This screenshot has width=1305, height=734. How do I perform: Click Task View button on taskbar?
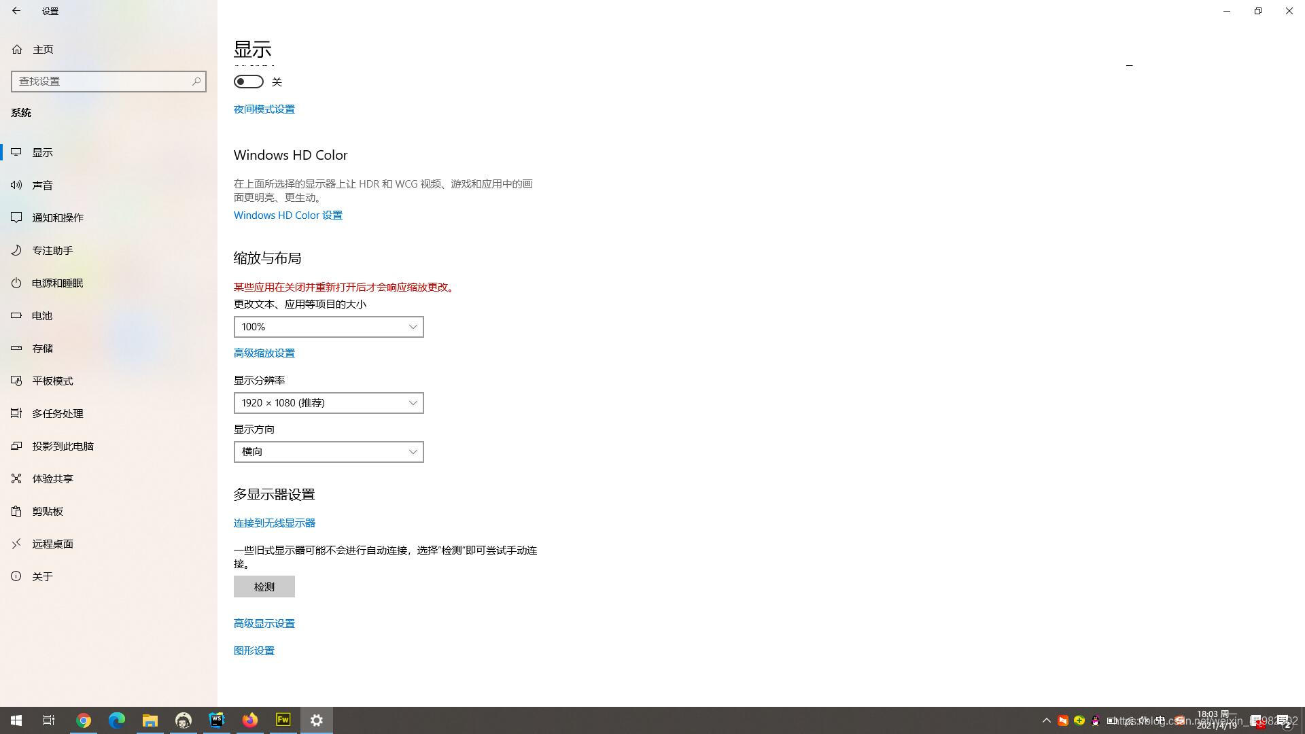pyautogui.click(x=49, y=720)
